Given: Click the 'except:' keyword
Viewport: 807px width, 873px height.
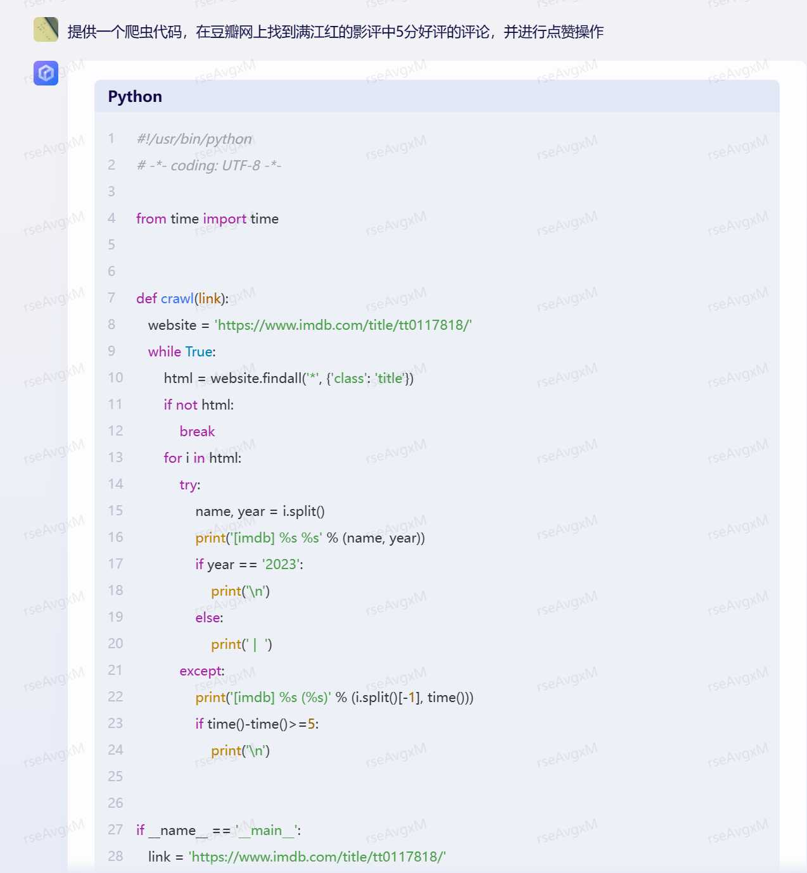Looking at the screenshot, I should click(201, 670).
